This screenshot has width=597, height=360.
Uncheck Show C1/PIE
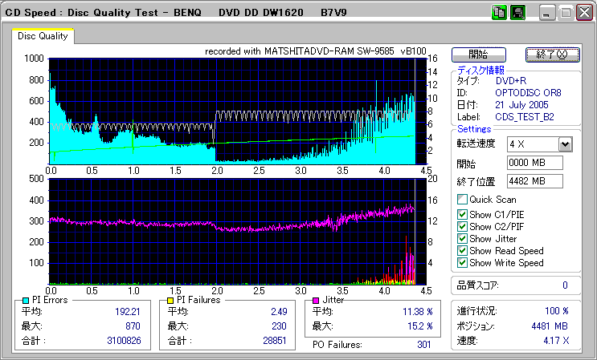(x=462, y=214)
